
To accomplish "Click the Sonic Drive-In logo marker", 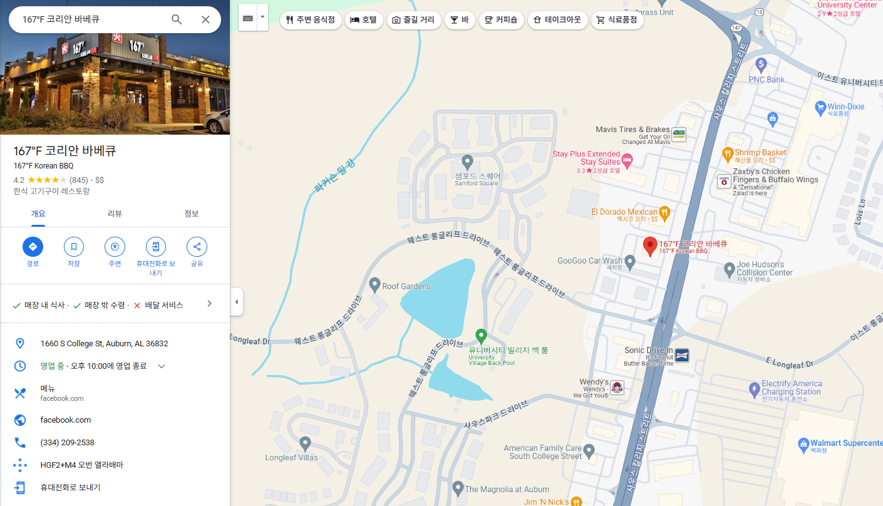I will (x=682, y=355).
